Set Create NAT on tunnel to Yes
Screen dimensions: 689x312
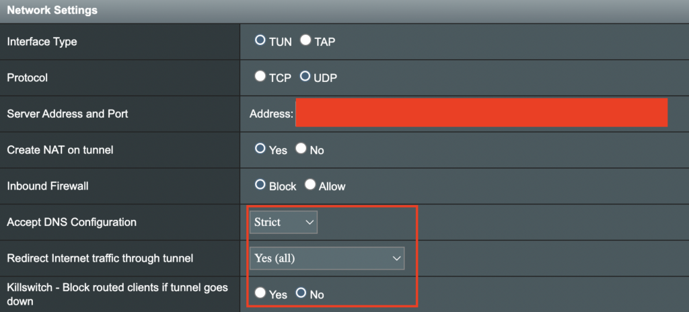click(x=260, y=149)
